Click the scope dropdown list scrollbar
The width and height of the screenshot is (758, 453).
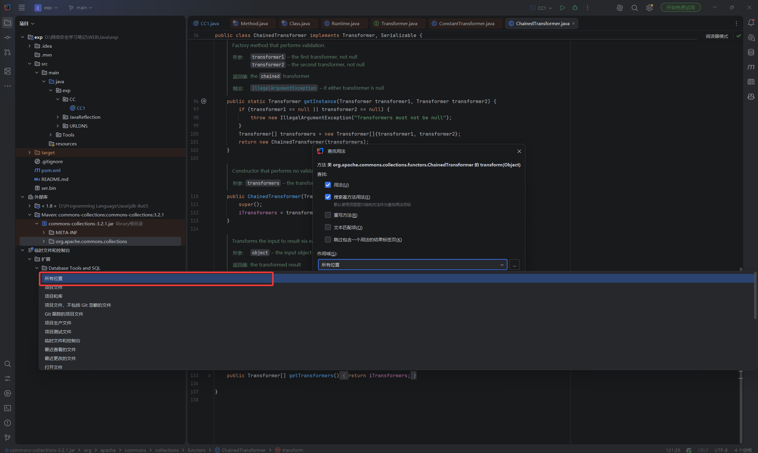[x=755, y=296]
